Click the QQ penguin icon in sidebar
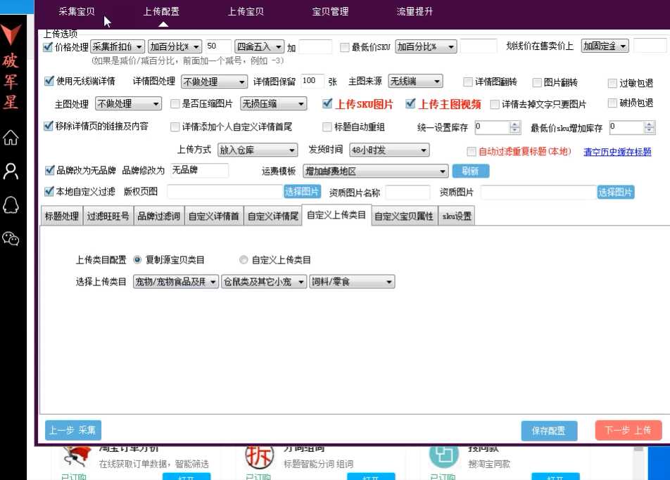Image resolution: width=670 pixels, height=480 pixels. (11, 205)
